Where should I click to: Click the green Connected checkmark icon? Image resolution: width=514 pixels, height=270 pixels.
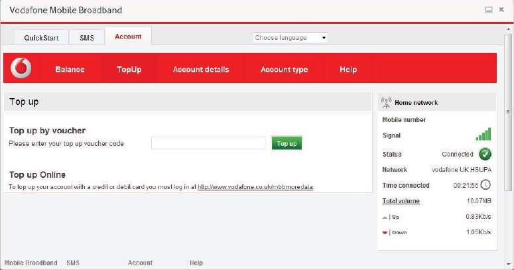point(485,154)
